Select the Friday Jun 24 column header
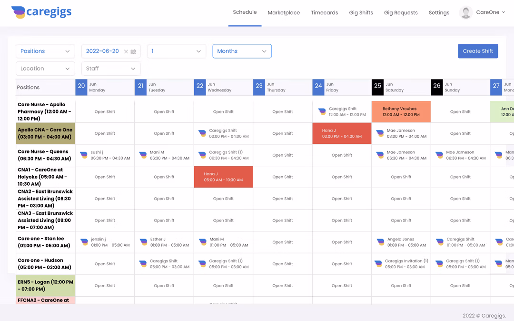This screenshot has width=514, height=321. point(342,87)
